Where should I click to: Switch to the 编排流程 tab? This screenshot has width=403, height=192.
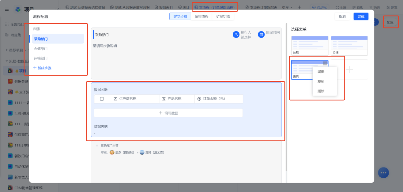pyautogui.click(x=201, y=17)
